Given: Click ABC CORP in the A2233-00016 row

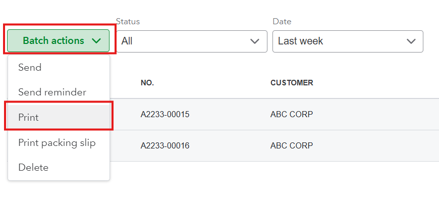Looking at the screenshot, I should 292,146.
